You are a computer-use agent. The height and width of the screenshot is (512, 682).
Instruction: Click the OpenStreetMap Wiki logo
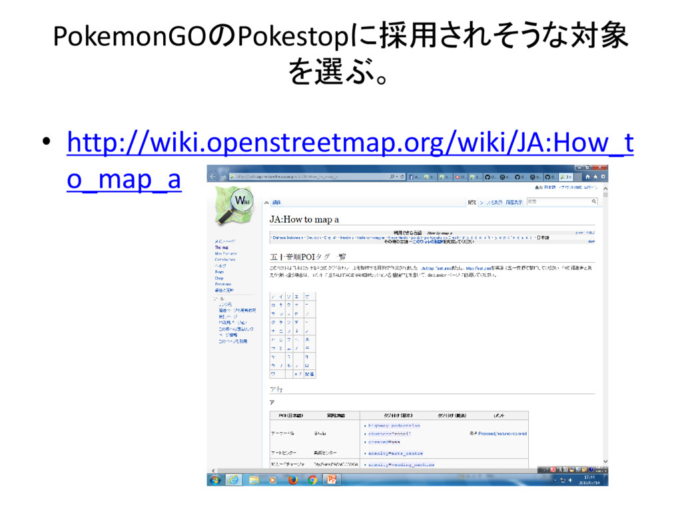[235, 205]
